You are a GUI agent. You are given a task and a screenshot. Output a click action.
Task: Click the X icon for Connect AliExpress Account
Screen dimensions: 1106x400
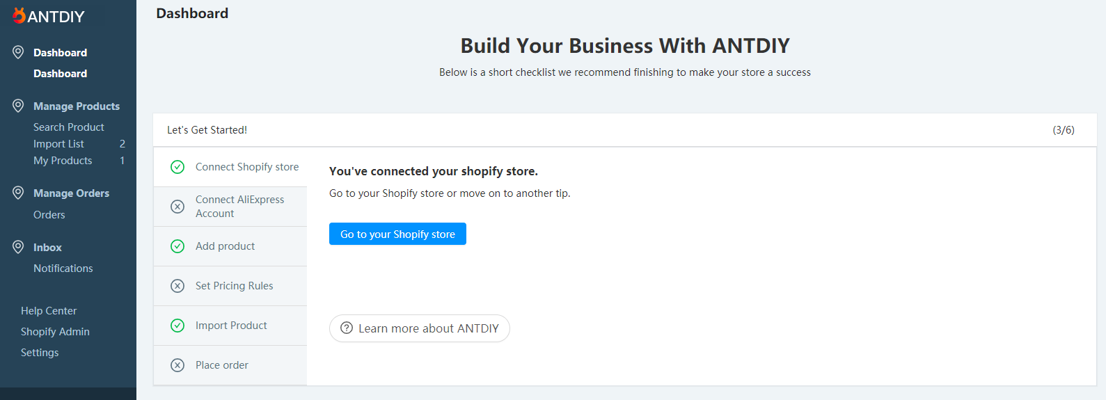(177, 207)
